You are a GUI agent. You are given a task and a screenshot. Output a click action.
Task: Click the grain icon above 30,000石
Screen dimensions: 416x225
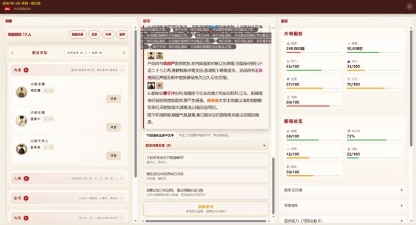click(348, 43)
